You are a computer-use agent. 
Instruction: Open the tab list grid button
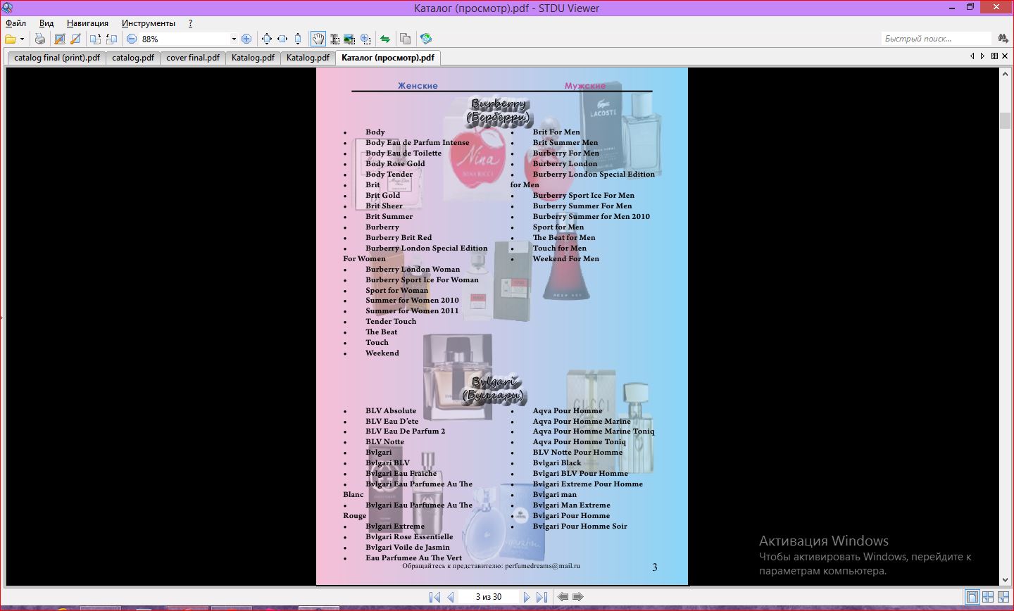coord(994,56)
